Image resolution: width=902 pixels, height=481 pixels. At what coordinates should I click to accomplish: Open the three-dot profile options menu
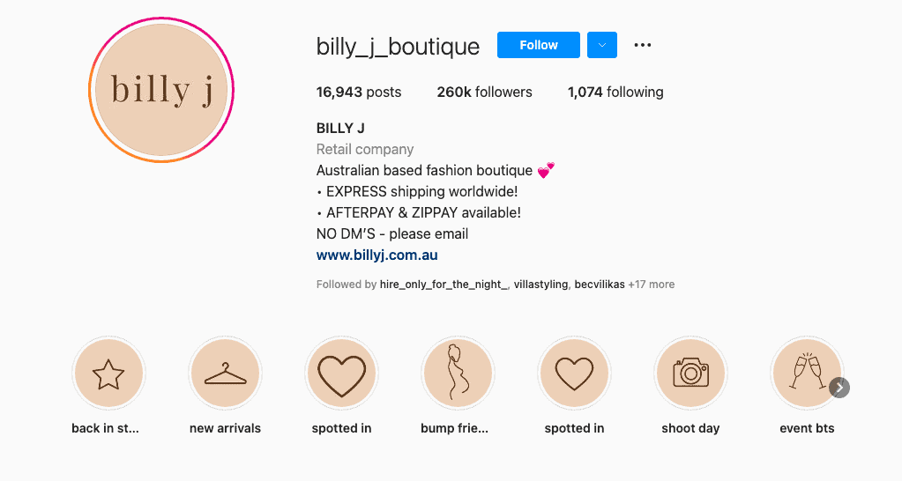click(642, 45)
